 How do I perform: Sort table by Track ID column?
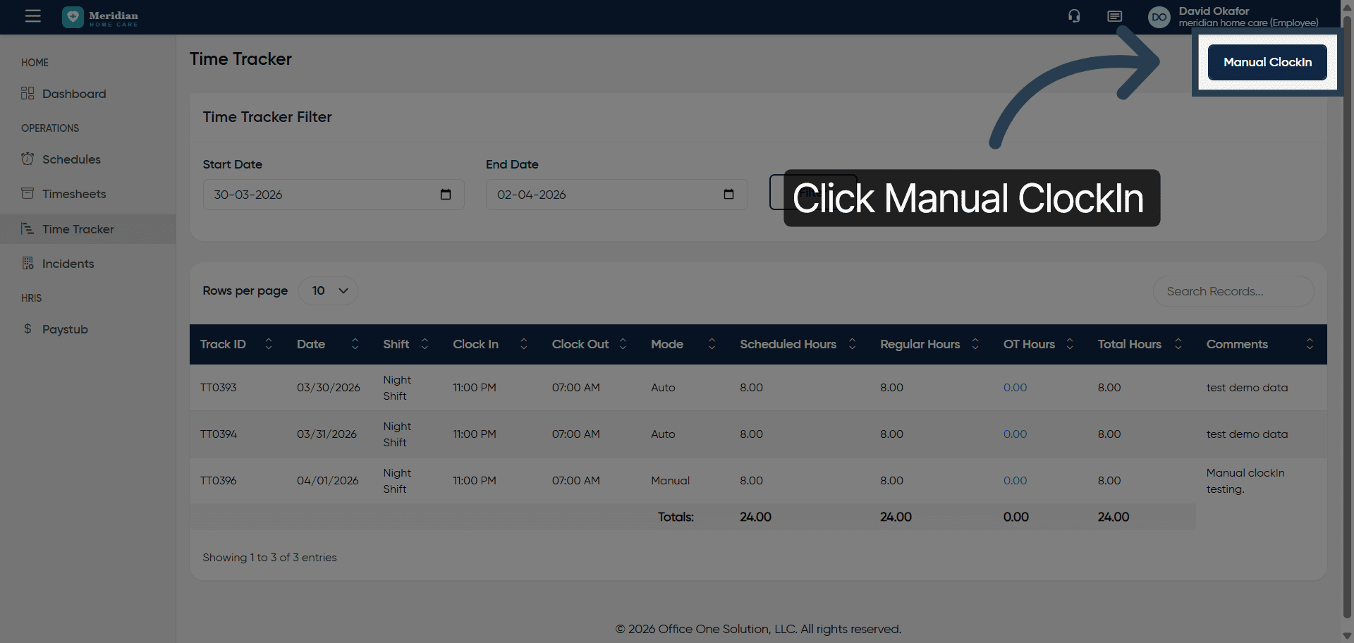269,344
